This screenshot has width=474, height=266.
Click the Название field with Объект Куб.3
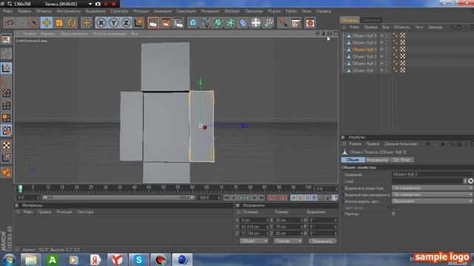pos(433,174)
